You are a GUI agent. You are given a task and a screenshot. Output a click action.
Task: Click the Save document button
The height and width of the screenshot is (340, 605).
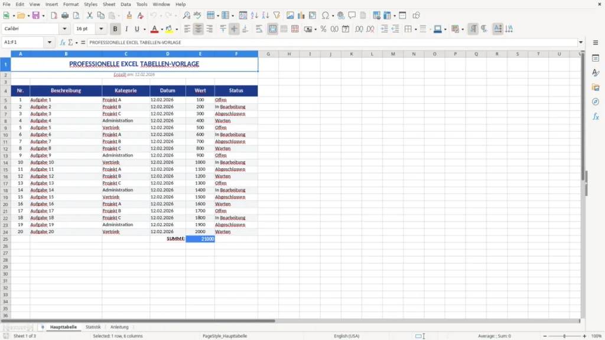(36, 15)
